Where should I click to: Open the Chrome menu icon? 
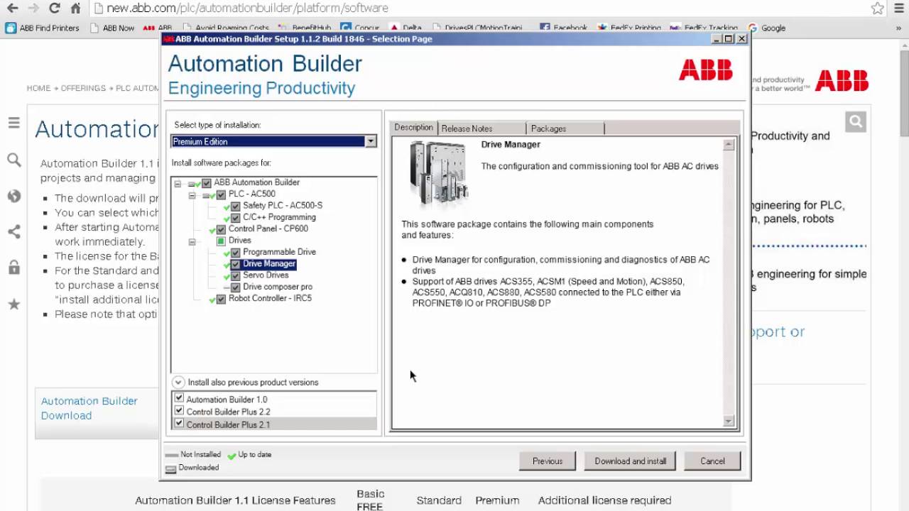pyautogui.click(x=898, y=9)
